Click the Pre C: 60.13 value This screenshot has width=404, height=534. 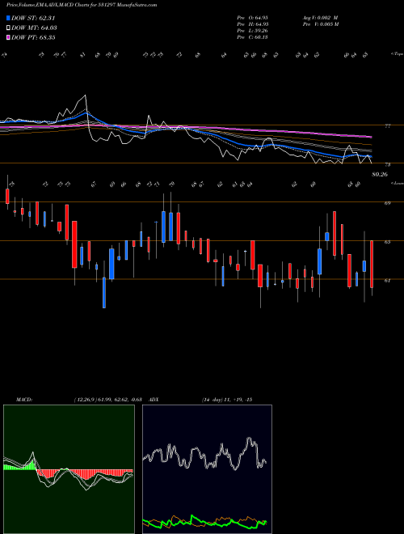(253, 36)
